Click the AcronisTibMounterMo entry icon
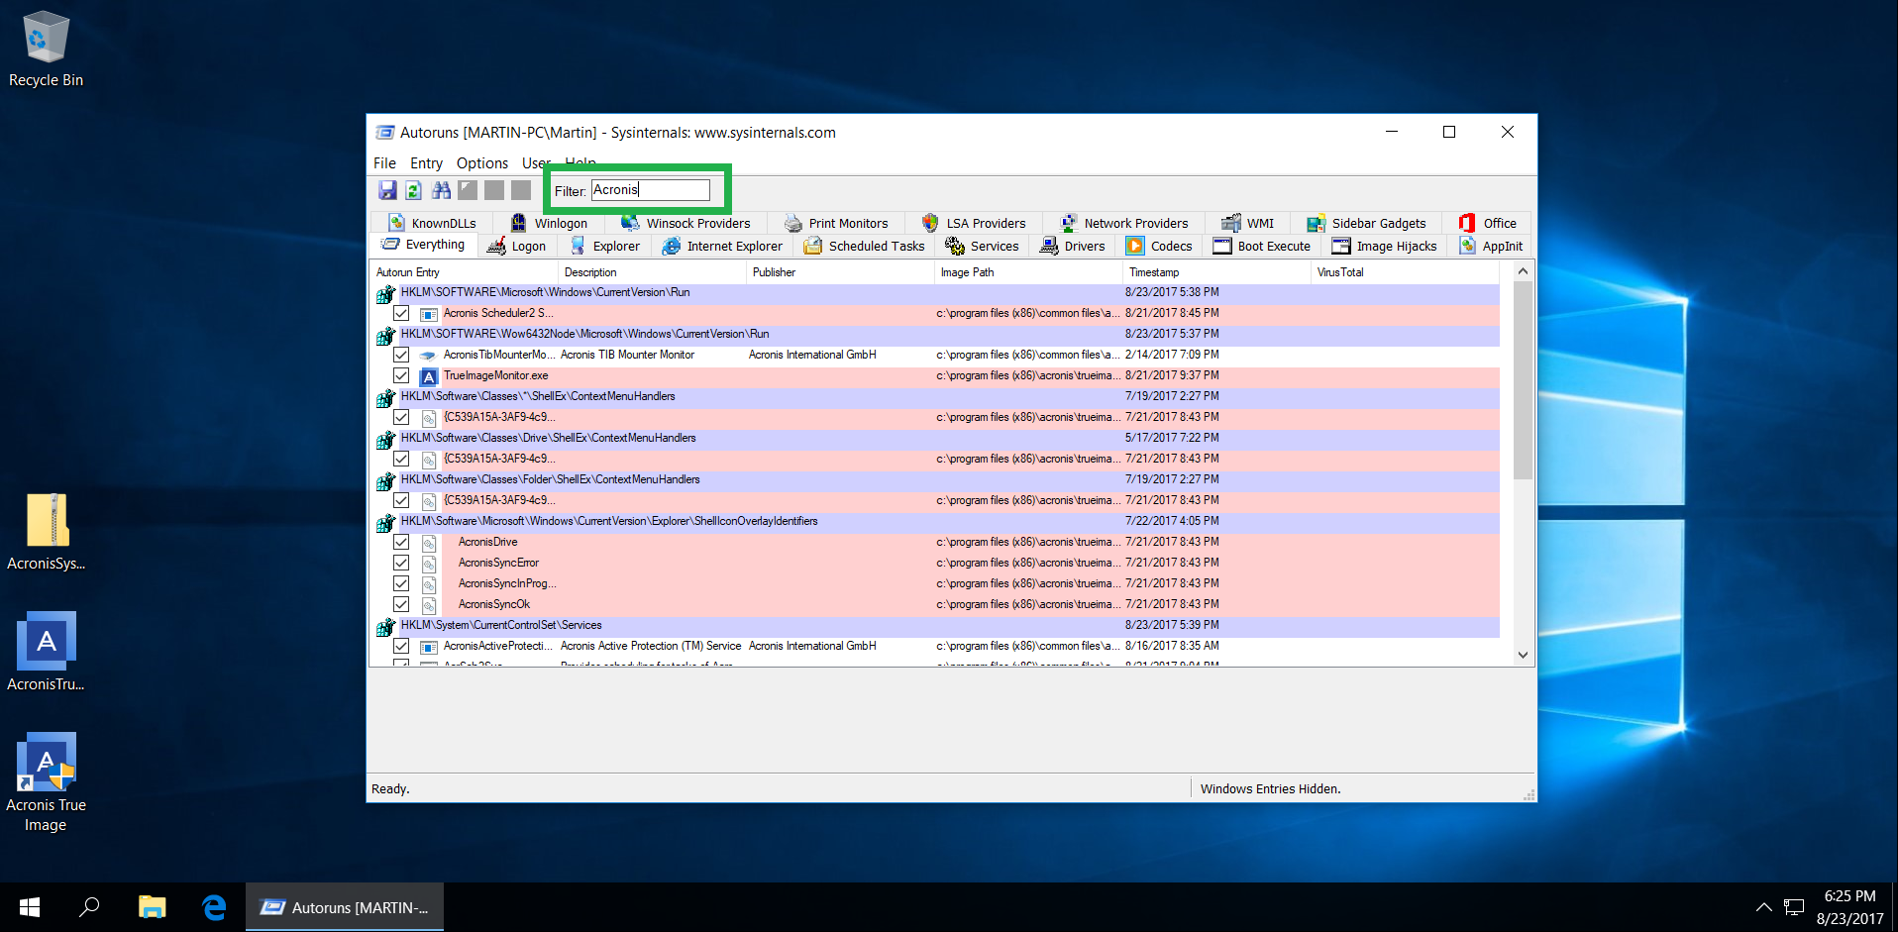This screenshot has height=932, width=1898. click(429, 356)
